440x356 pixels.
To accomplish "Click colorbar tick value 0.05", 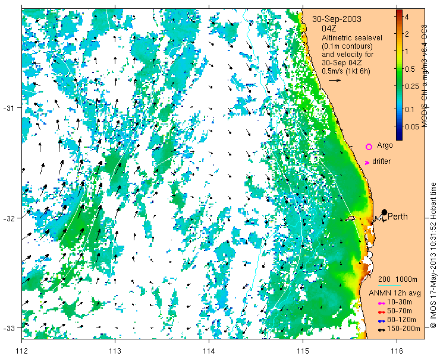I will [x=411, y=126].
